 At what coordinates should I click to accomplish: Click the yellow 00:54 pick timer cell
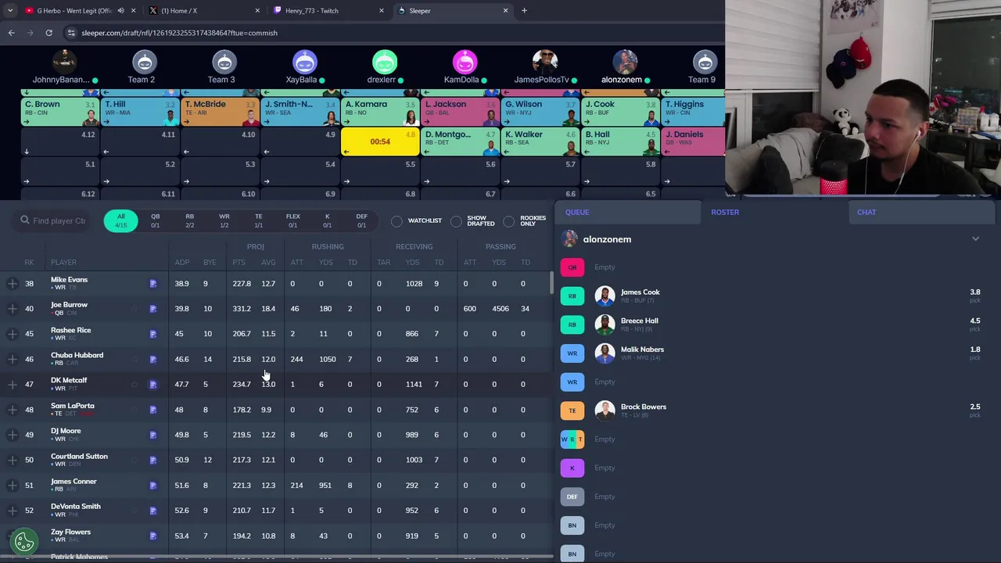(x=380, y=142)
